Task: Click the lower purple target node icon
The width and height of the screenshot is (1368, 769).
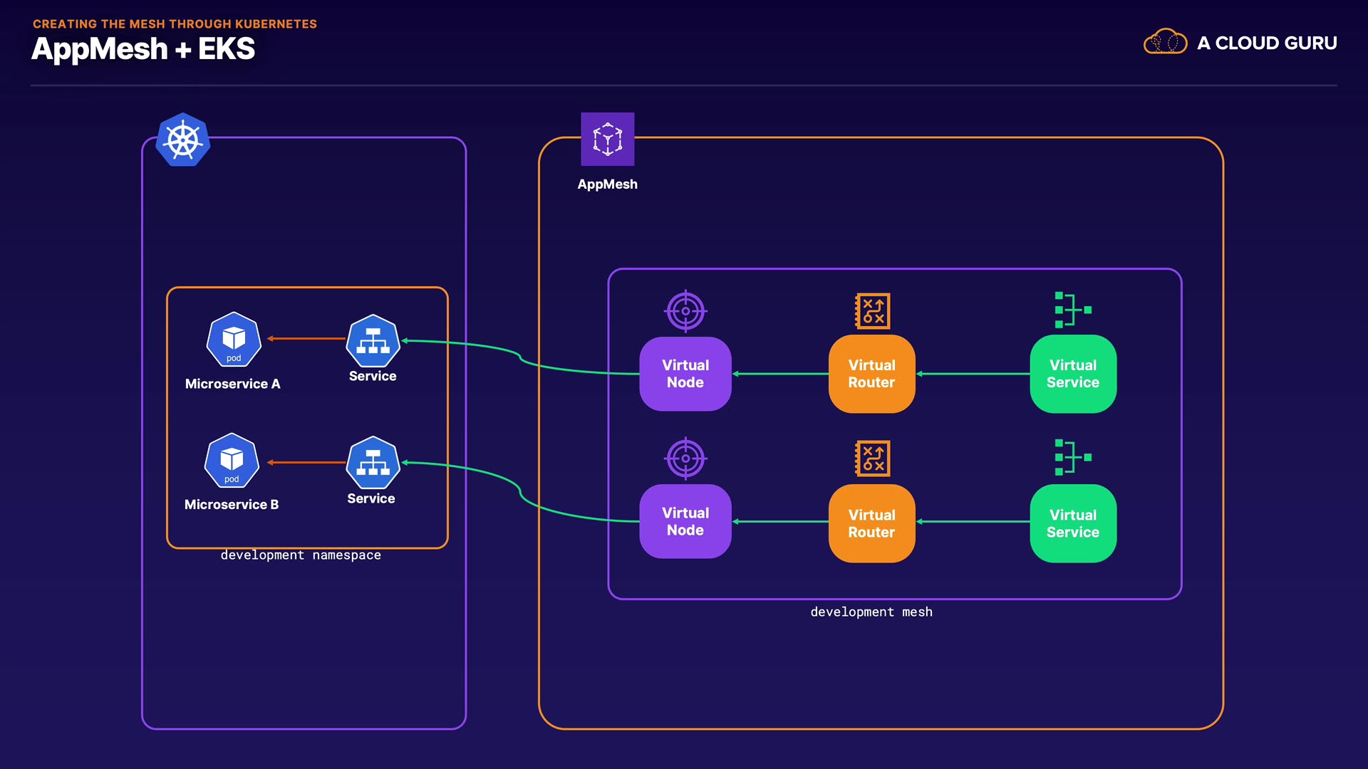Action: point(685,459)
